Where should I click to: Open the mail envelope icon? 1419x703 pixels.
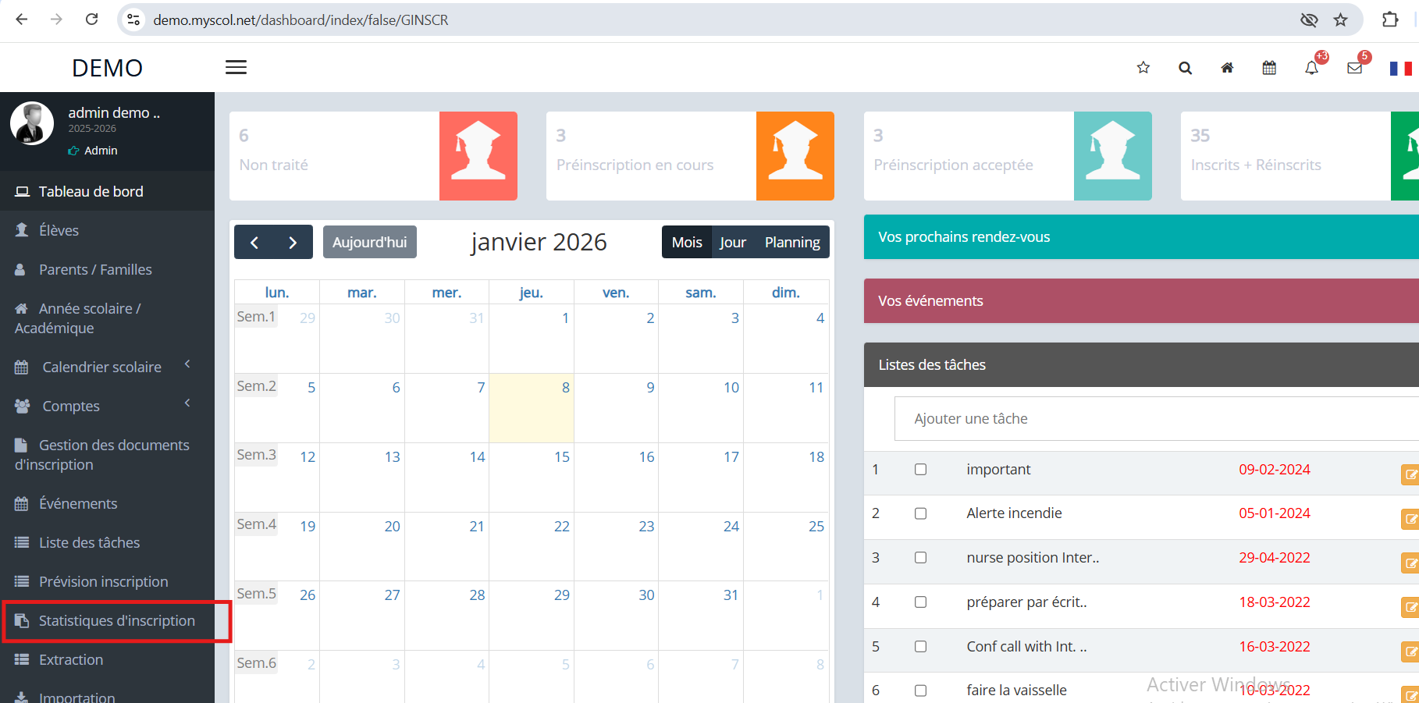[1354, 68]
